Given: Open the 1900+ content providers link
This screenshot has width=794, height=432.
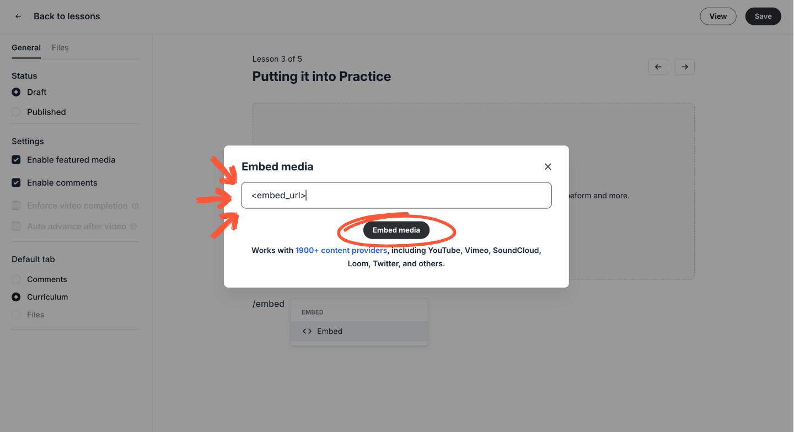Looking at the screenshot, I should point(341,250).
